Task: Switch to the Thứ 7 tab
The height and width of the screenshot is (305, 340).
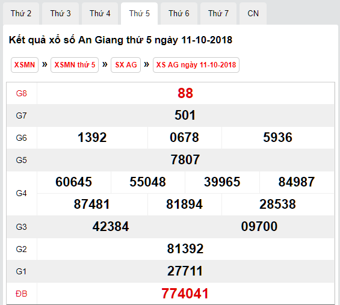Action: [x=218, y=13]
